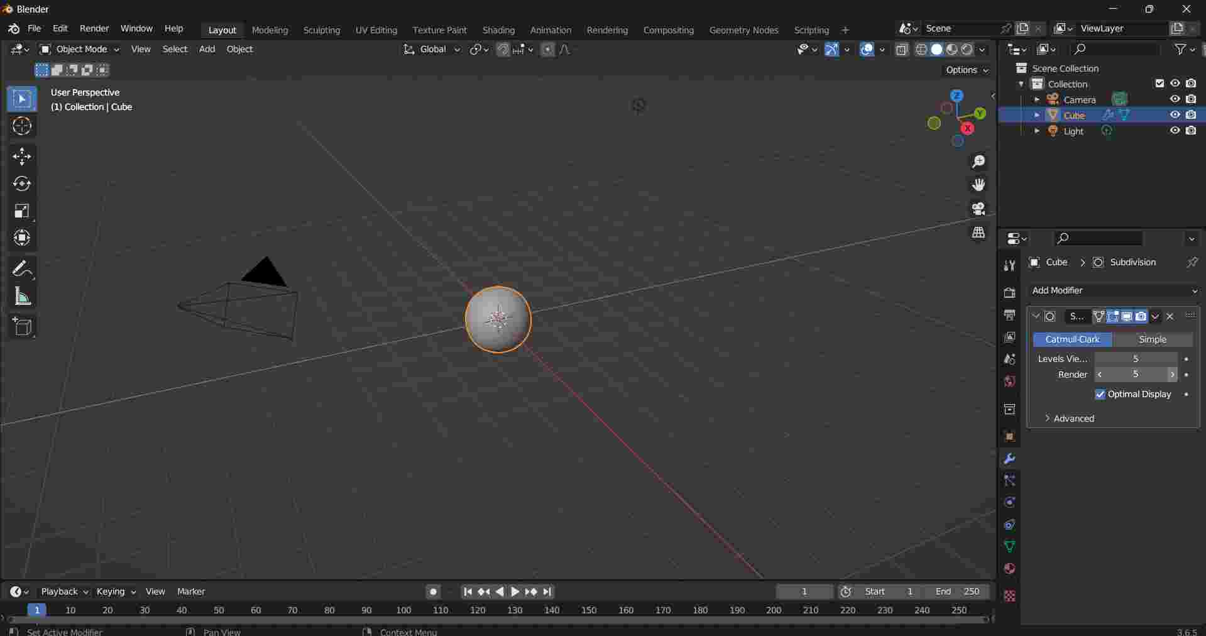
Task: Expand the Light item in outliner
Action: click(x=1037, y=131)
